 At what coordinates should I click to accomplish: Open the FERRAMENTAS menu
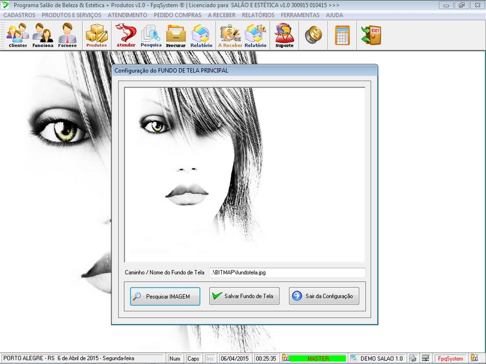coord(299,15)
